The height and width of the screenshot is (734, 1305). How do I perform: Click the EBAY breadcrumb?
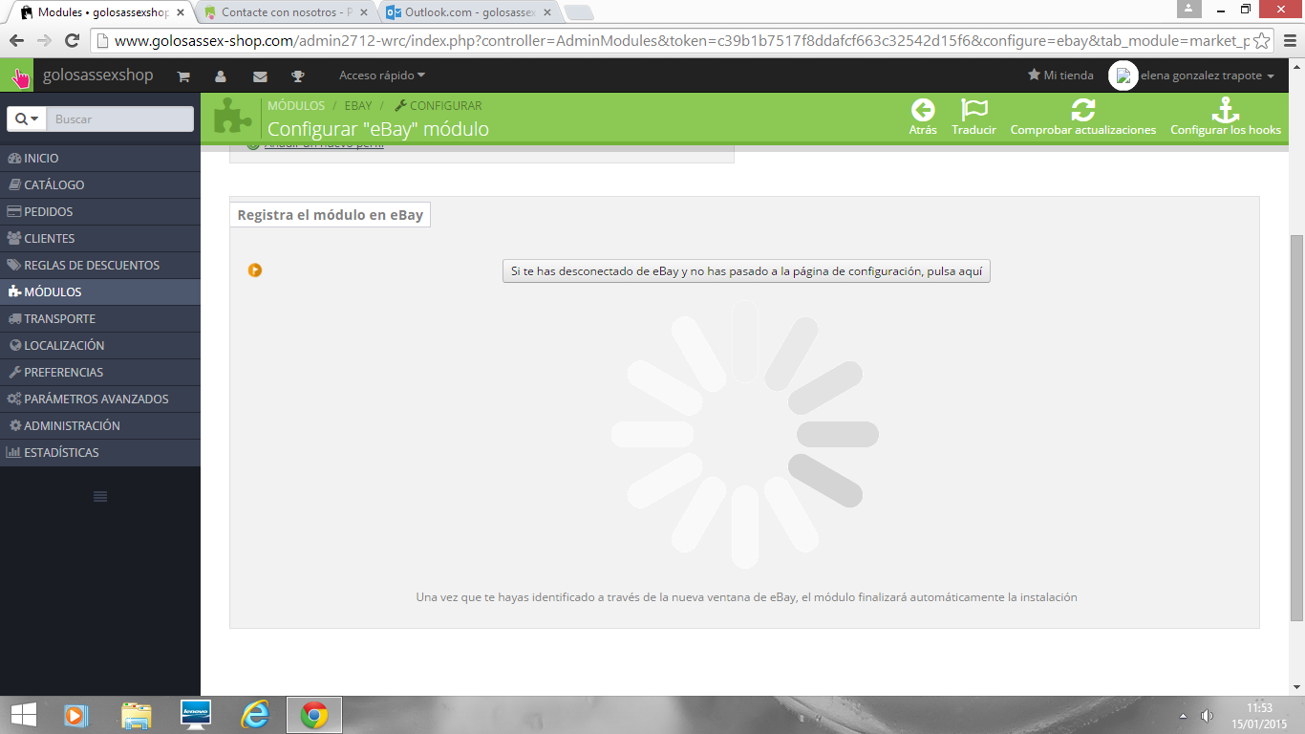point(358,106)
